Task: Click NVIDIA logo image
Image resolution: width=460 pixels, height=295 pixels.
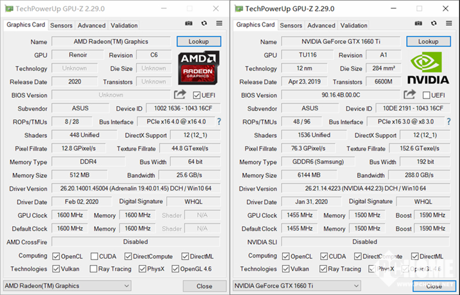Action: (428, 67)
